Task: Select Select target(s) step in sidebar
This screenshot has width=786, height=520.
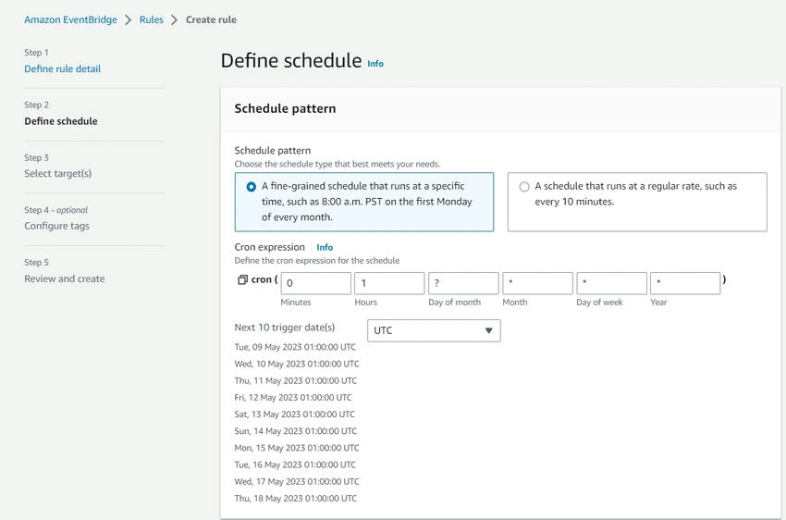Action: (x=57, y=174)
